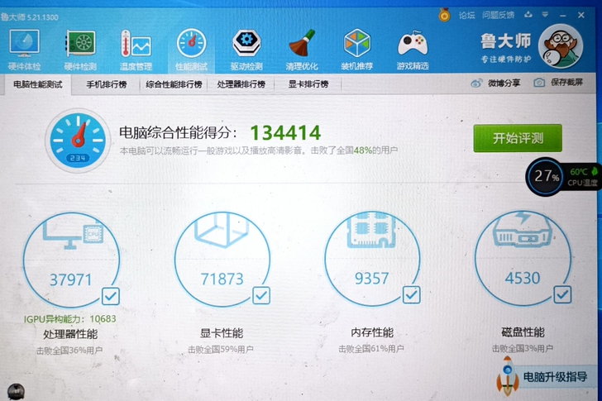
Task: Click the skin/upgrade icon next to 问题反馈
Action: (x=528, y=15)
